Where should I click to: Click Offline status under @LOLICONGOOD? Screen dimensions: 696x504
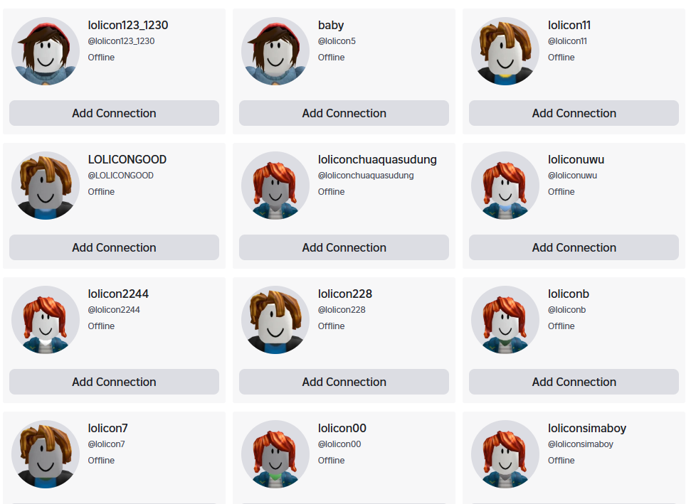coord(101,191)
